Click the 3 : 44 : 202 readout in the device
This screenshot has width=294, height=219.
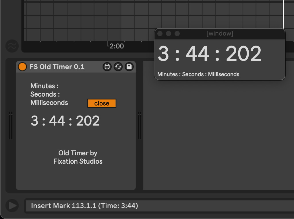pos(65,121)
